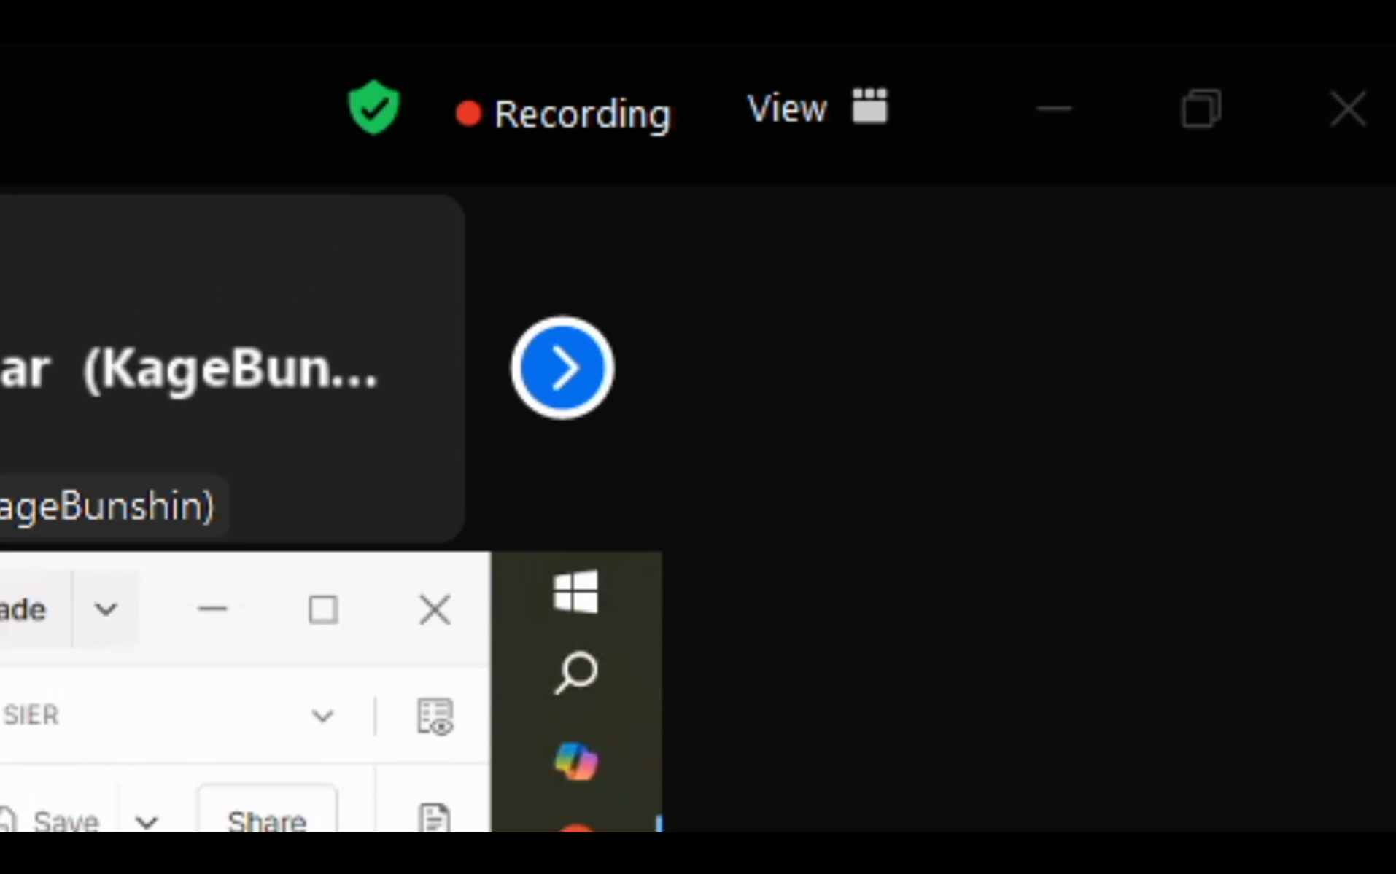
Task: Open the Windows Start menu
Action: (576, 591)
